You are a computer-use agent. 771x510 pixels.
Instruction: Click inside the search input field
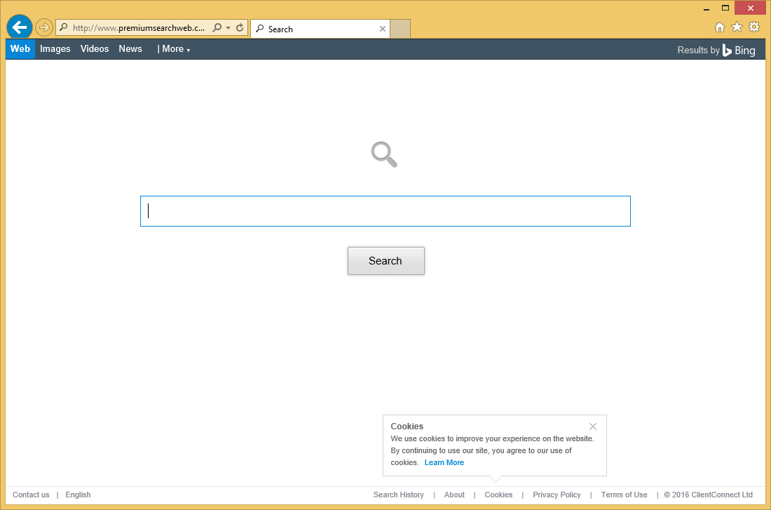point(385,210)
